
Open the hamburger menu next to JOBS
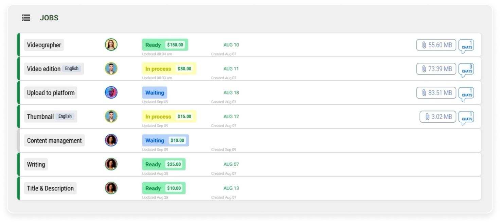pyautogui.click(x=26, y=18)
